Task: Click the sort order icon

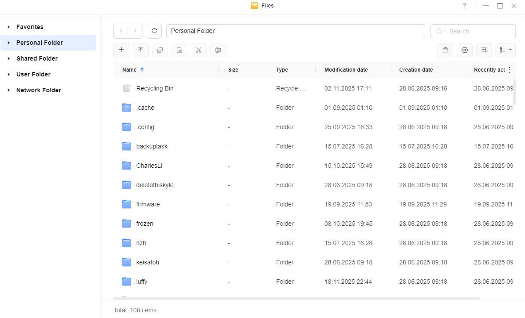Action: [x=484, y=50]
